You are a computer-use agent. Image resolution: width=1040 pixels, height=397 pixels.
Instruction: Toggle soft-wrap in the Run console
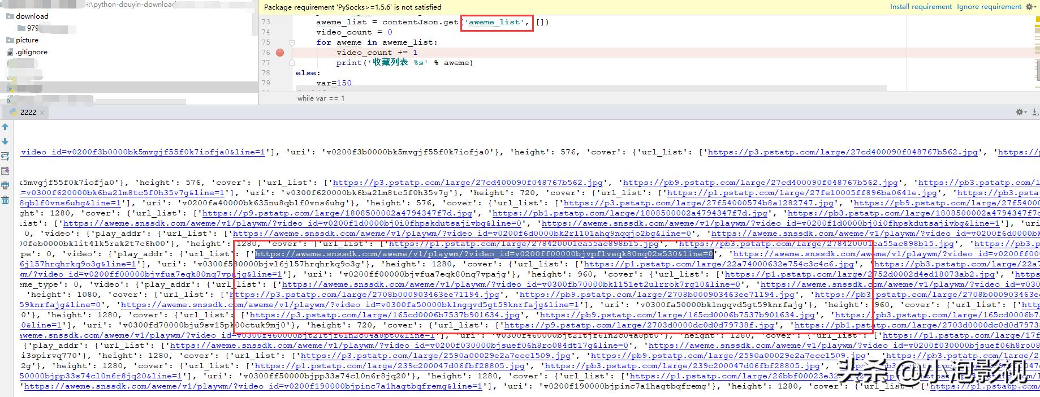click(5, 156)
